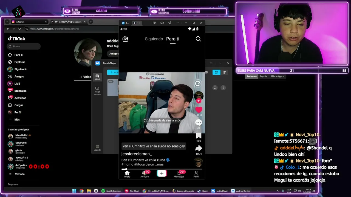Click the MuMuPlayer instance power button

point(215,88)
